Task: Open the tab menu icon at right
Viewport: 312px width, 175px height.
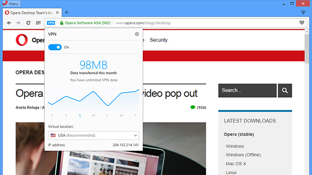Action: point(303,13)
